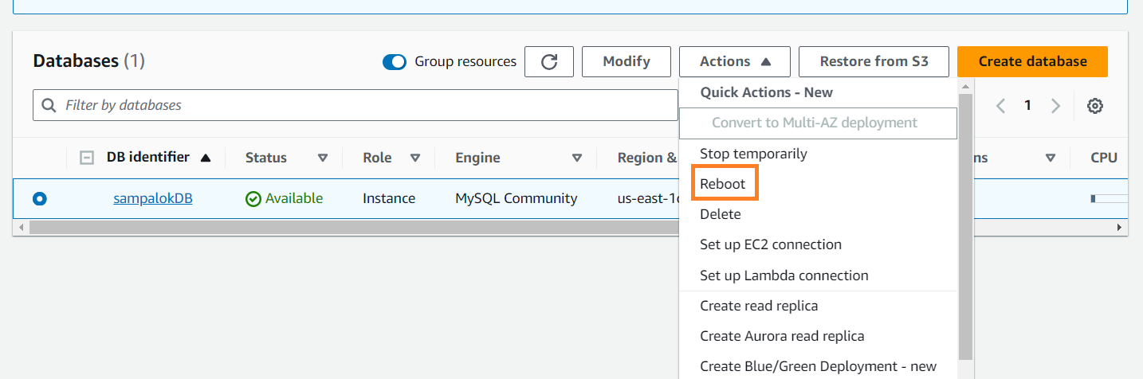
Task: Select Create read replica option
Action: [x=759, y=306]
